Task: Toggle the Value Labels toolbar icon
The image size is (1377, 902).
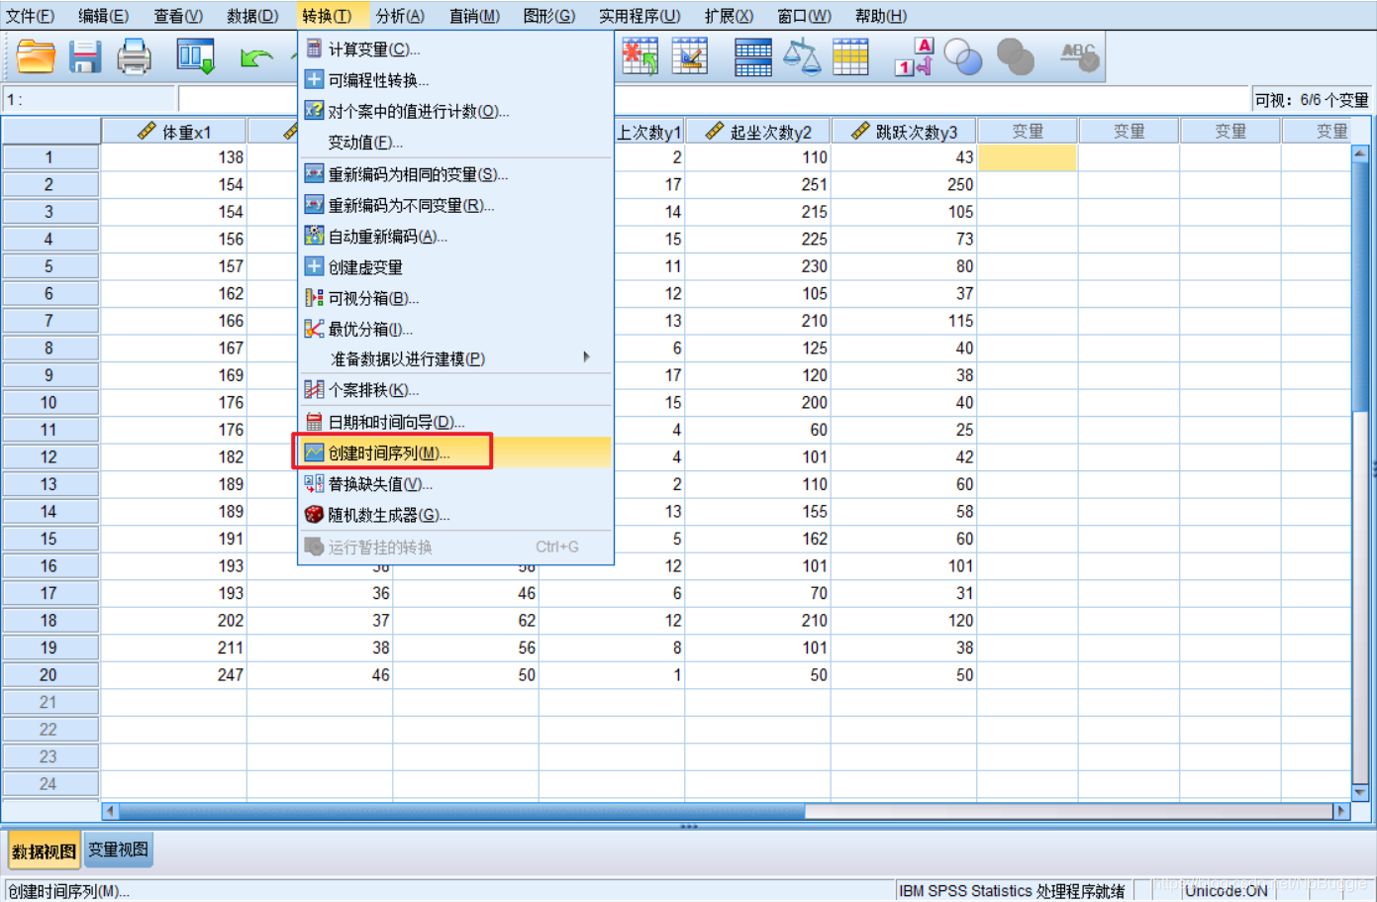Action: (914, 57)
